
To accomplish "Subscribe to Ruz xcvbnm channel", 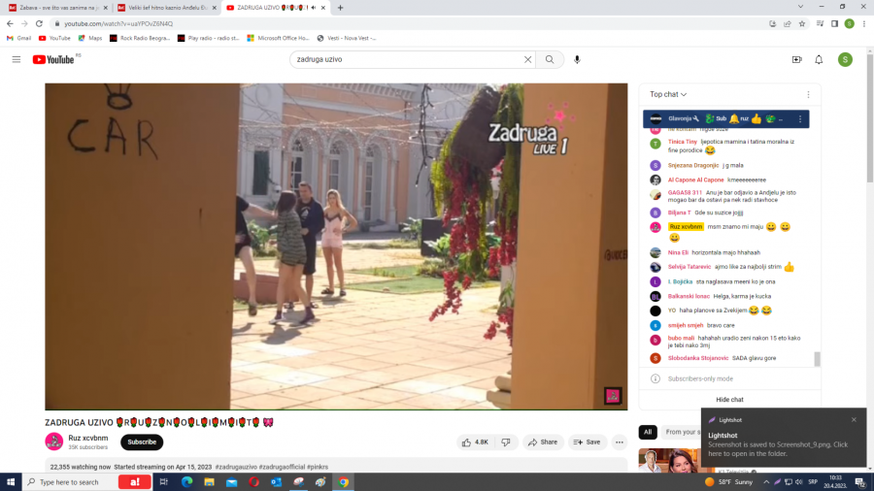I will click(142, 442).
